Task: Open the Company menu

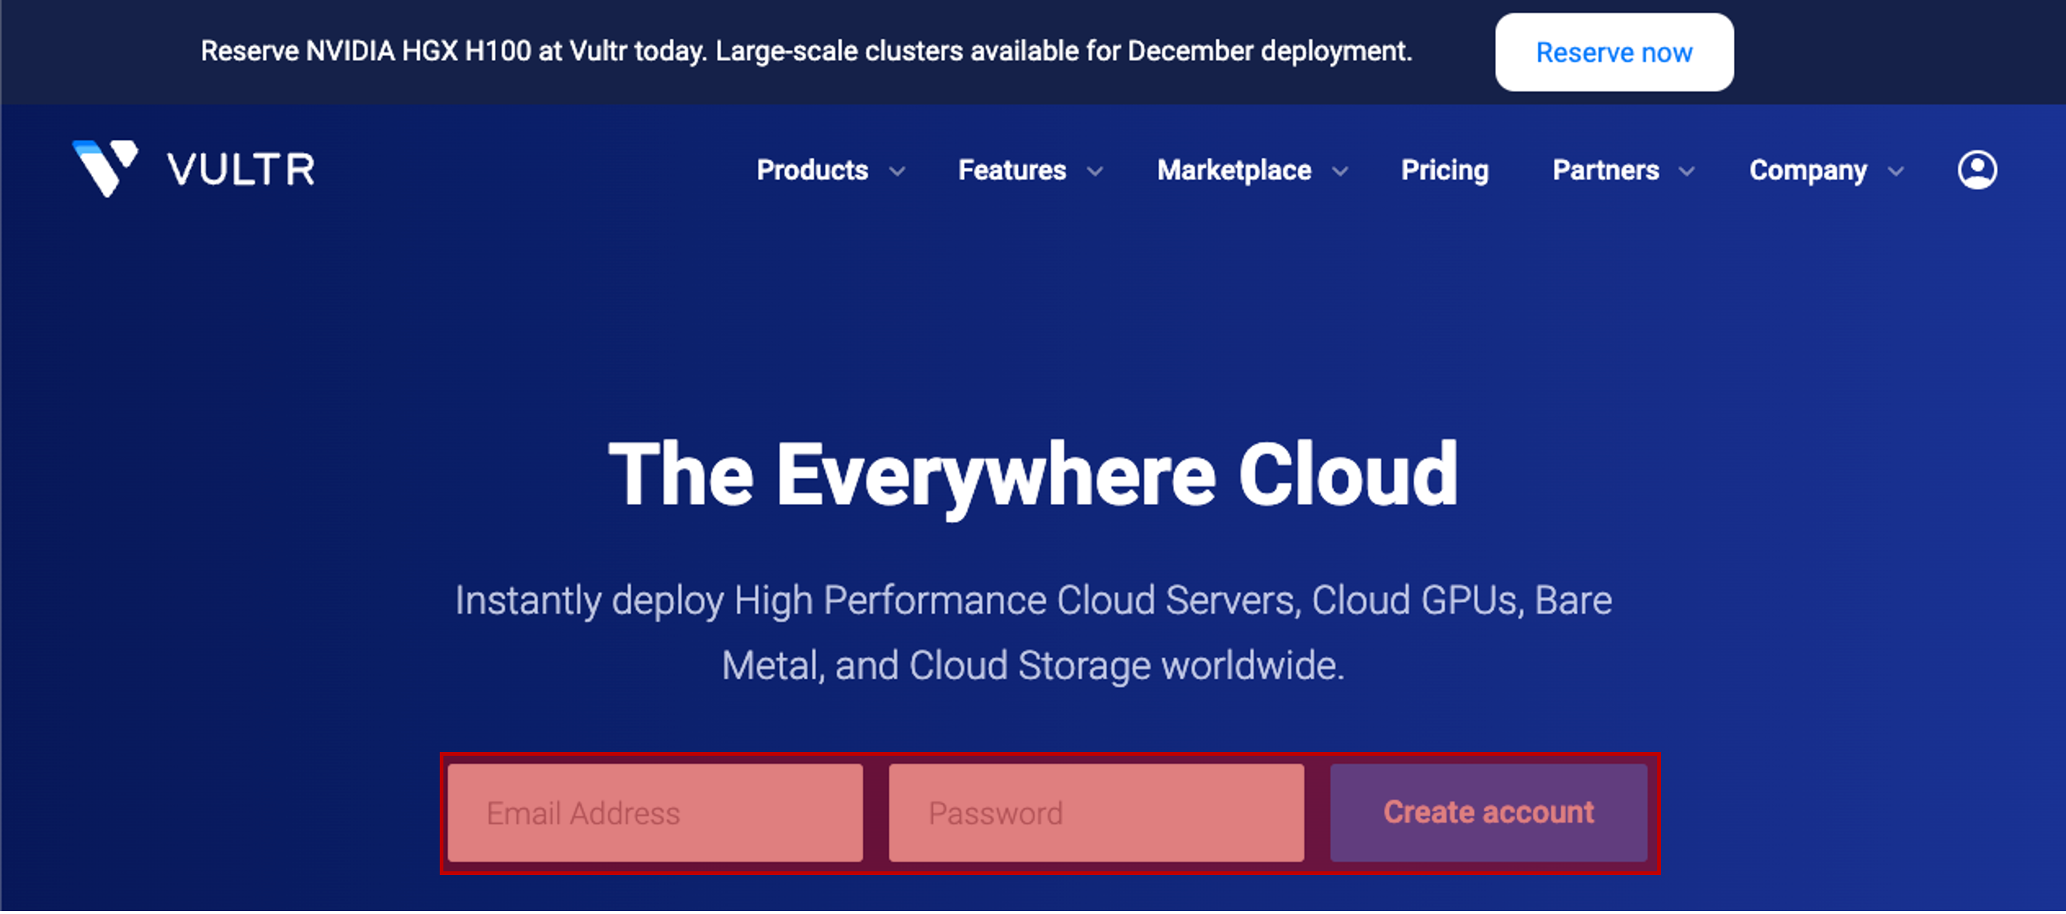Action: (x=1807, y=170)
